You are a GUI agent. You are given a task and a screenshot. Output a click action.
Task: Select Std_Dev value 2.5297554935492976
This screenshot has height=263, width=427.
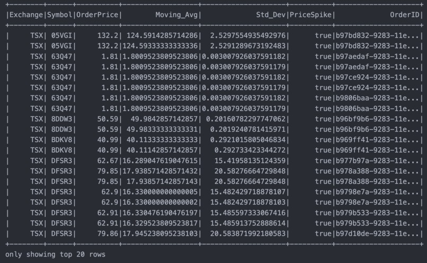pyautogui.click(x=248, y=36)
